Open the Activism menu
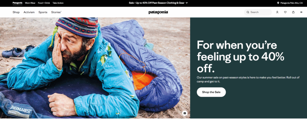Screen dimensions: 307x120 click(x=29, y=12)
